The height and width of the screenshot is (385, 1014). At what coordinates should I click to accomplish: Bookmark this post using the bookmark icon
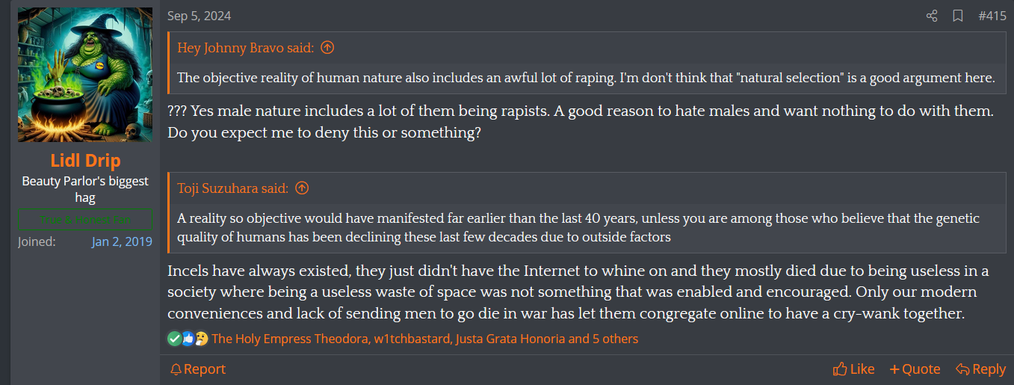958,16
